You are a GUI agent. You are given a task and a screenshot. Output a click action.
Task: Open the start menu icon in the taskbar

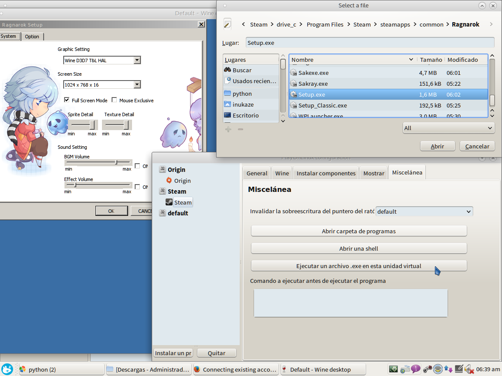coord(7,369)
